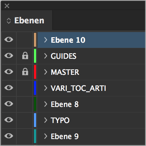This screenshot has width=146, height=146.
Task: Toggle the TYPO layer eye icon
Action: tap(9, 120)
